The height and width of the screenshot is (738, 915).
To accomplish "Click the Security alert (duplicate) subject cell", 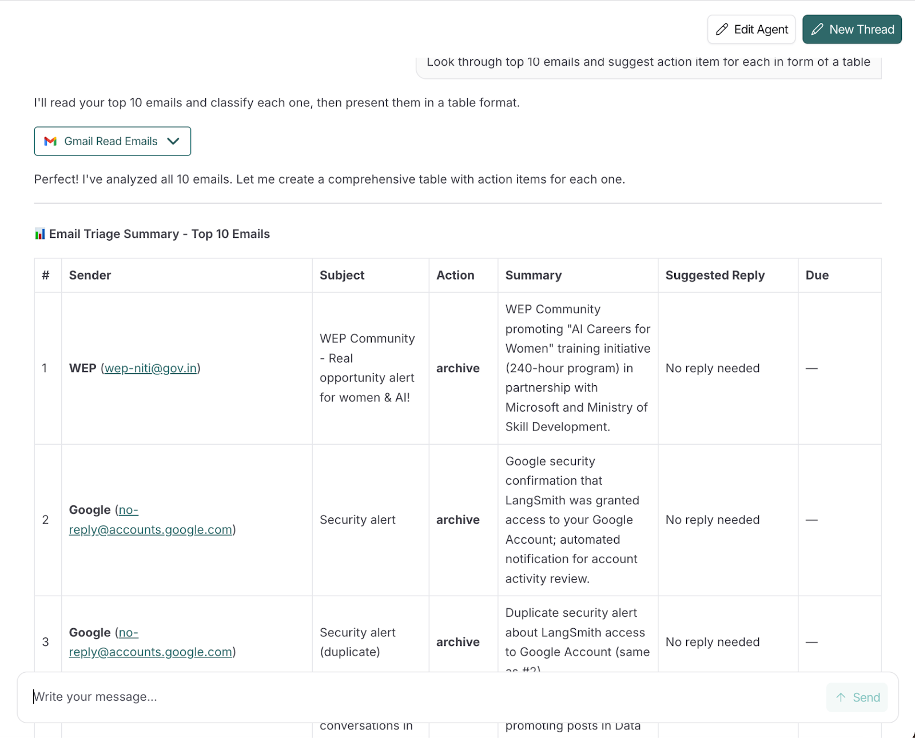I will [357, 642].
